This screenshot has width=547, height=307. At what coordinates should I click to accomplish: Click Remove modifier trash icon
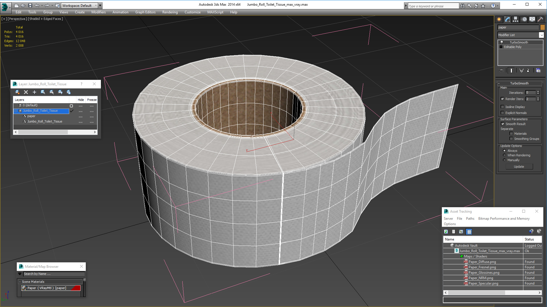[528, 70]
